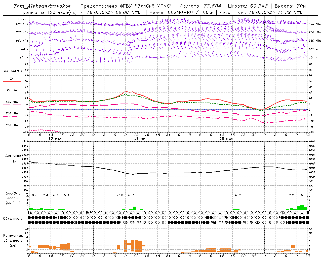Click the (мм/3ч.) unit label
Screen dimensions: 322x258
tap(13, 193)
